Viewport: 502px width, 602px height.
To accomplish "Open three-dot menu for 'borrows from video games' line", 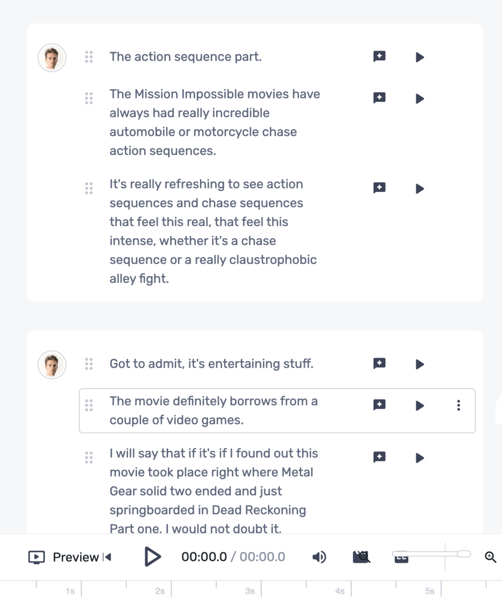I will (x=458, y=405).
